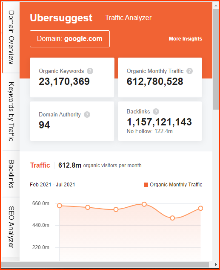
Task: Select the Domain Overview side tab
Action: coord(11,37)
